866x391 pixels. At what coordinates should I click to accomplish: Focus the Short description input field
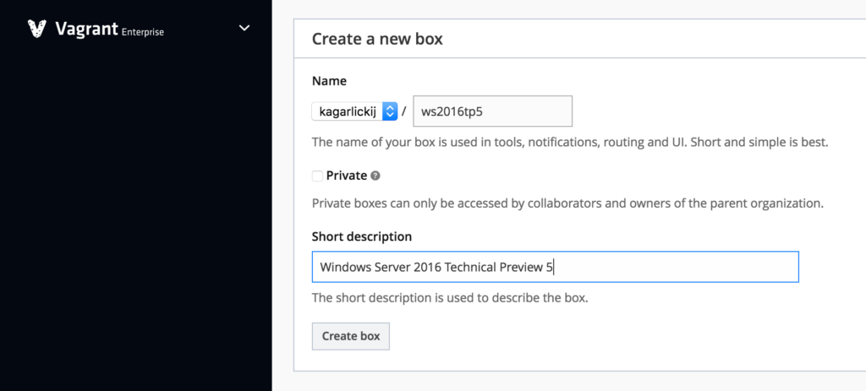pyautogui.click(x=556, y=267)
